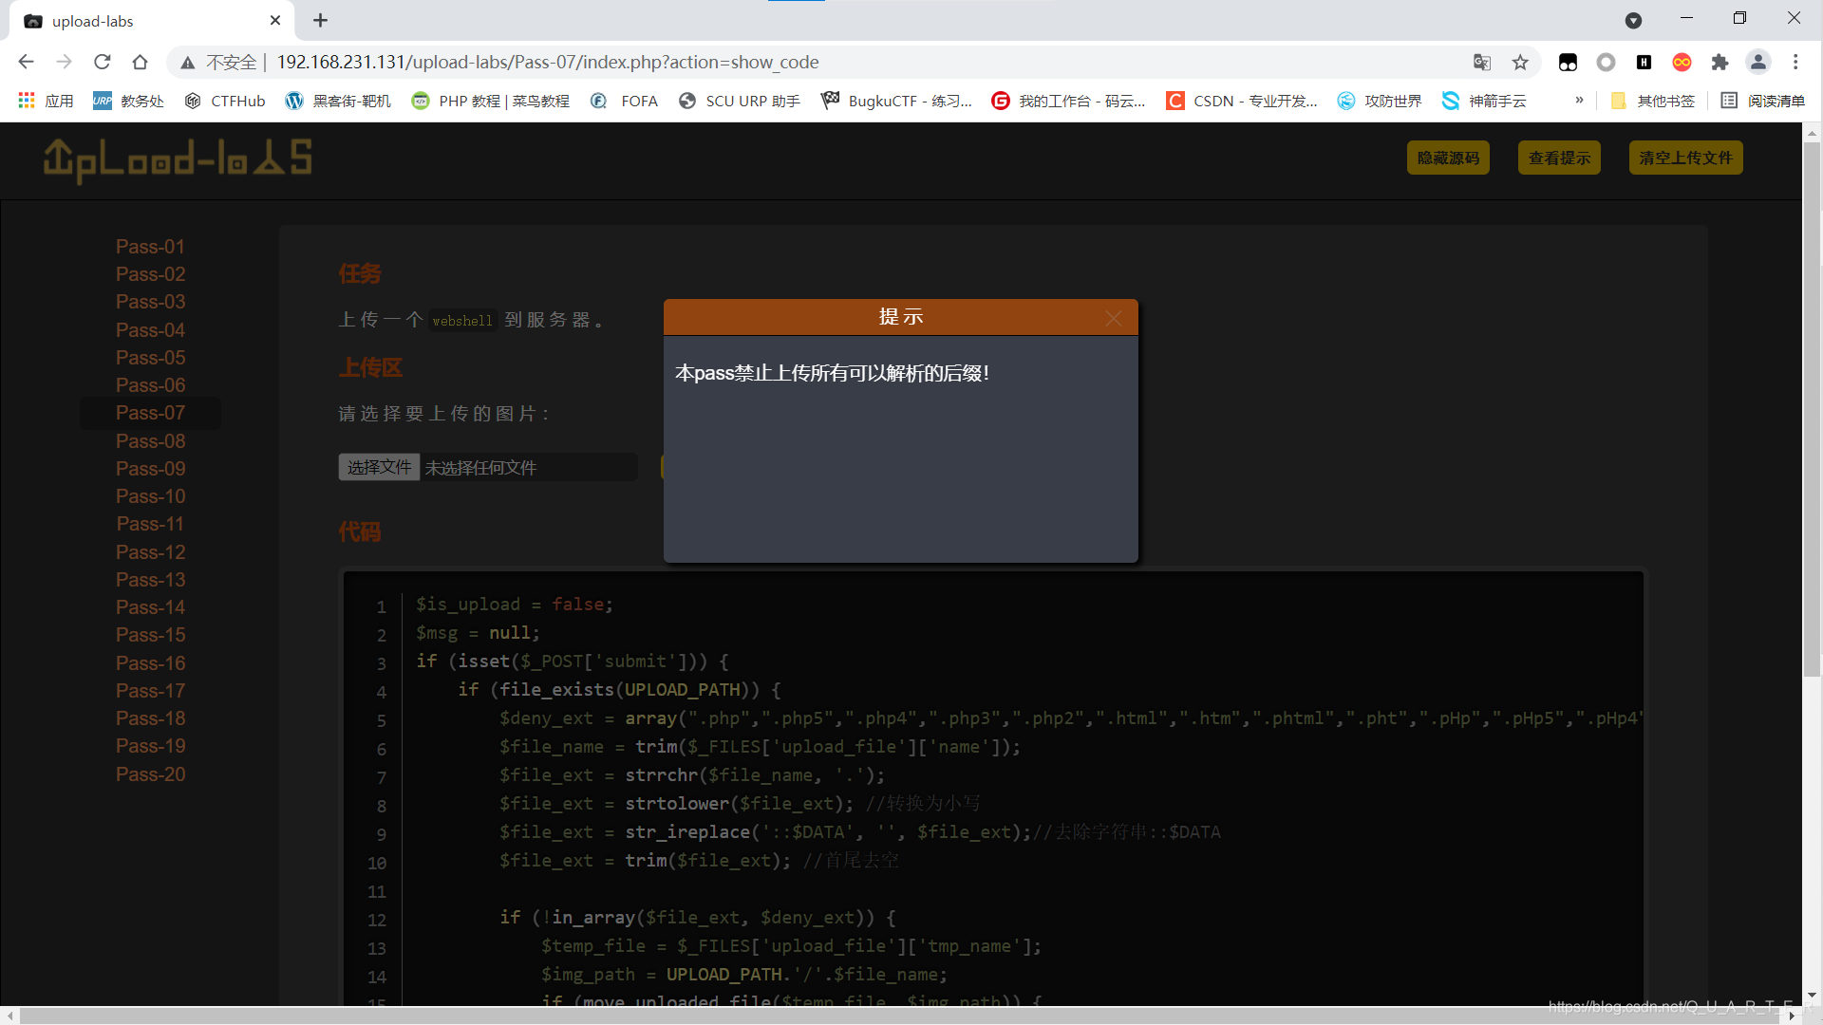This screenshot has height=1025, width=1823.
Task: Select Pass-08 in the sidebar
Action: [150, 441]
